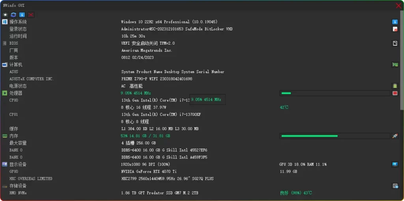
Task: Open the blue info toolbar button
Action: [22, 15]
